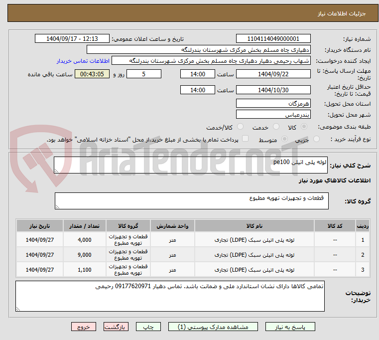
Task: Open مشاهده مدارک پیوستی (1) button
Action: 213,327
